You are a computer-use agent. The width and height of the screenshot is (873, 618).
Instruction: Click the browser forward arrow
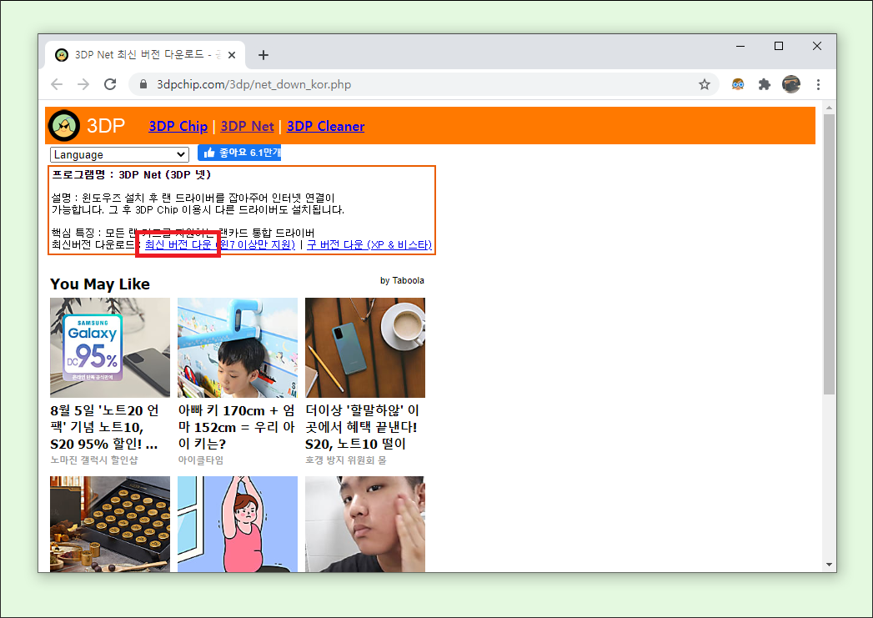click(83, 84)
